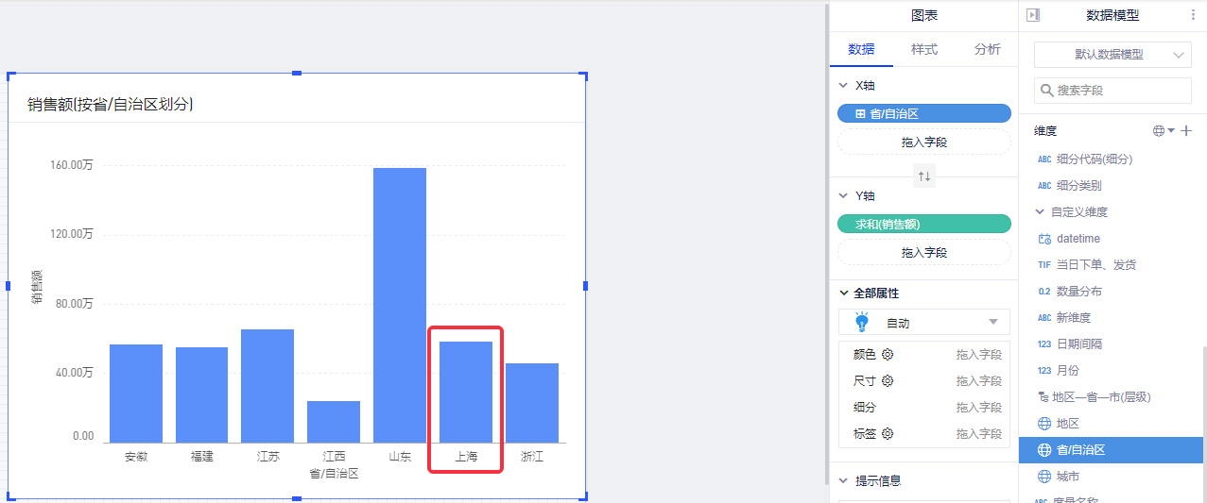The width and height of the screenshot is (1207, 503).
Task: Switch to the 样式 tab
Action: pos(923,49)
